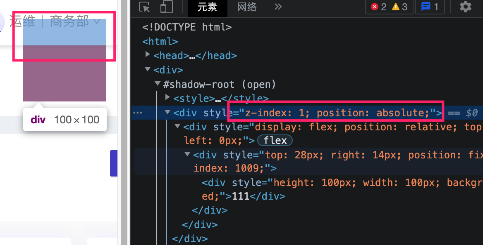
Task: Open the warnings counter showing 3
Action: click(400, 7)
